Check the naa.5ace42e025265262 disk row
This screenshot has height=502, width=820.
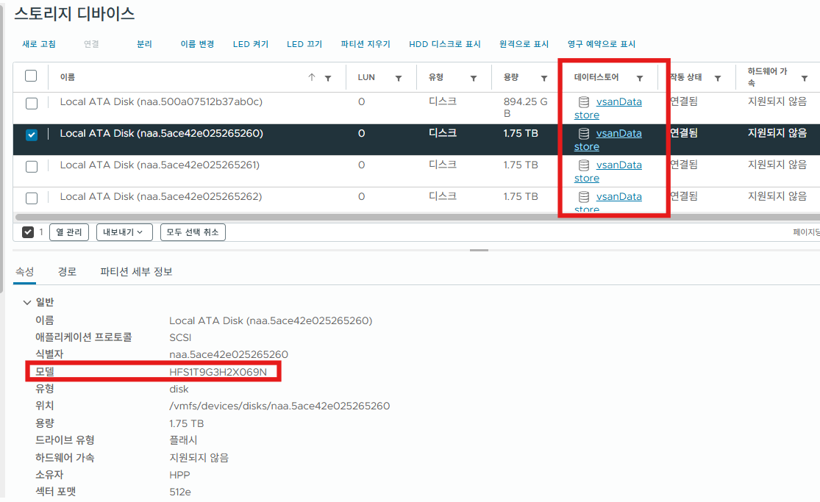pos(32,198)
